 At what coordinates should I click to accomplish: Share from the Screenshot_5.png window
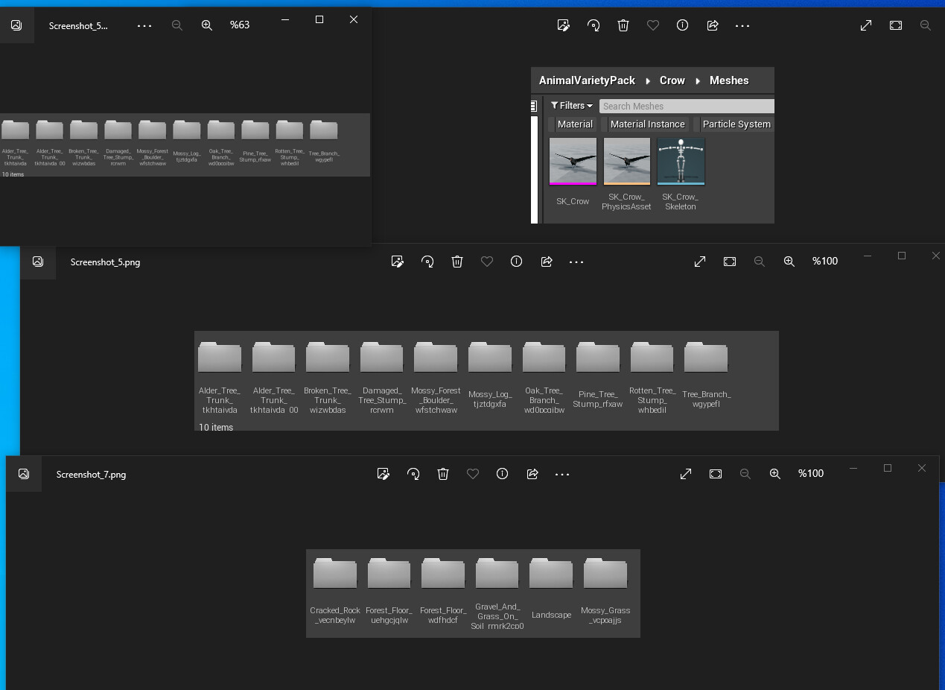[x=547, y=262]
